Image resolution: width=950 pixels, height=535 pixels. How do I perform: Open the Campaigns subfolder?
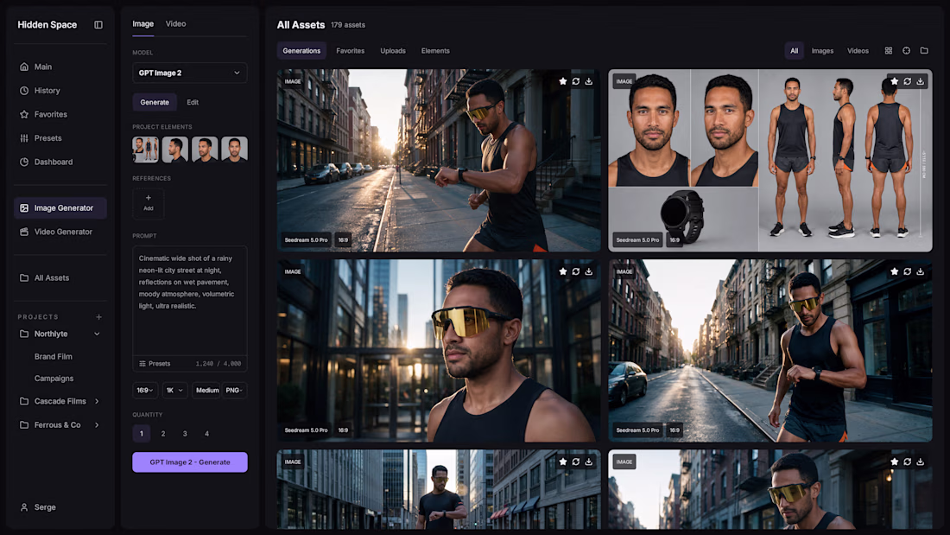pyautogui.click(x=54, y=379)
